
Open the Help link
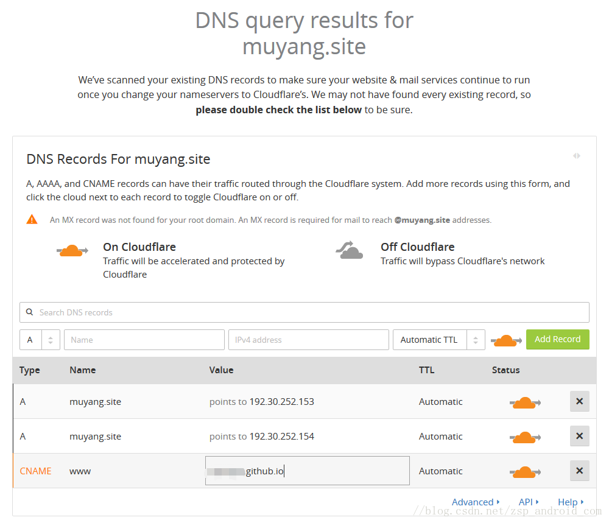(571, 502)
